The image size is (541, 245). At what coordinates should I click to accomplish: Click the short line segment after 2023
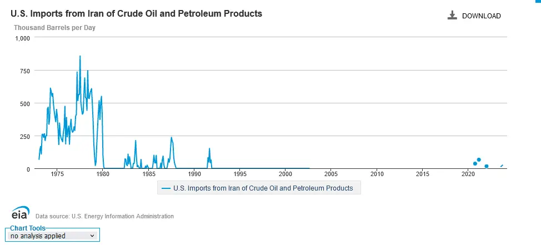pyautogui.click(x=502, y=165)
